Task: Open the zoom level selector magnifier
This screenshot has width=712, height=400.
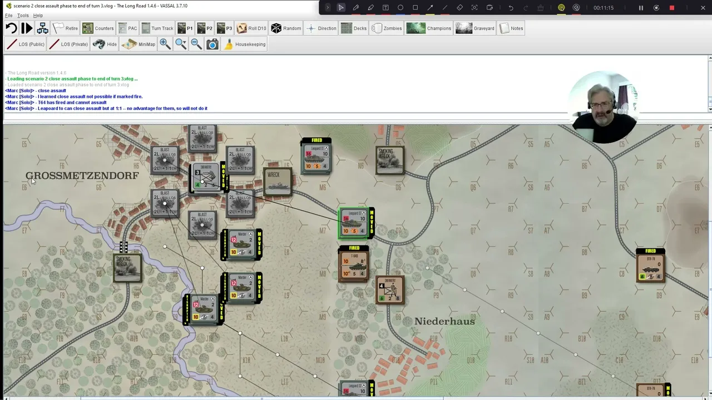Action: tap(181, 44)
